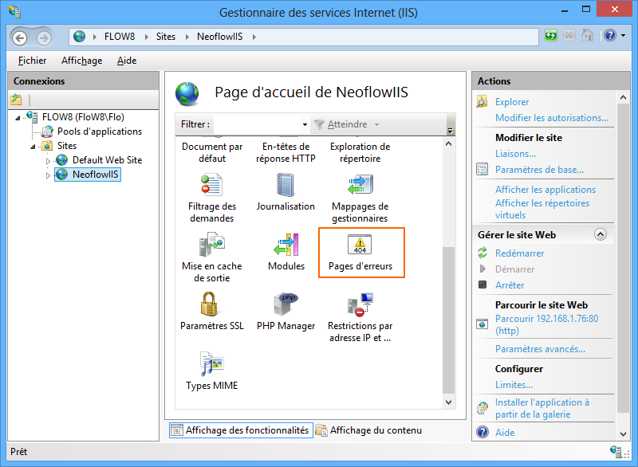Viewport: 638px width, 467px height.
Task: Expand the breadcrumb arrow after NeoflowIIS
Action: tap(254, 37)
